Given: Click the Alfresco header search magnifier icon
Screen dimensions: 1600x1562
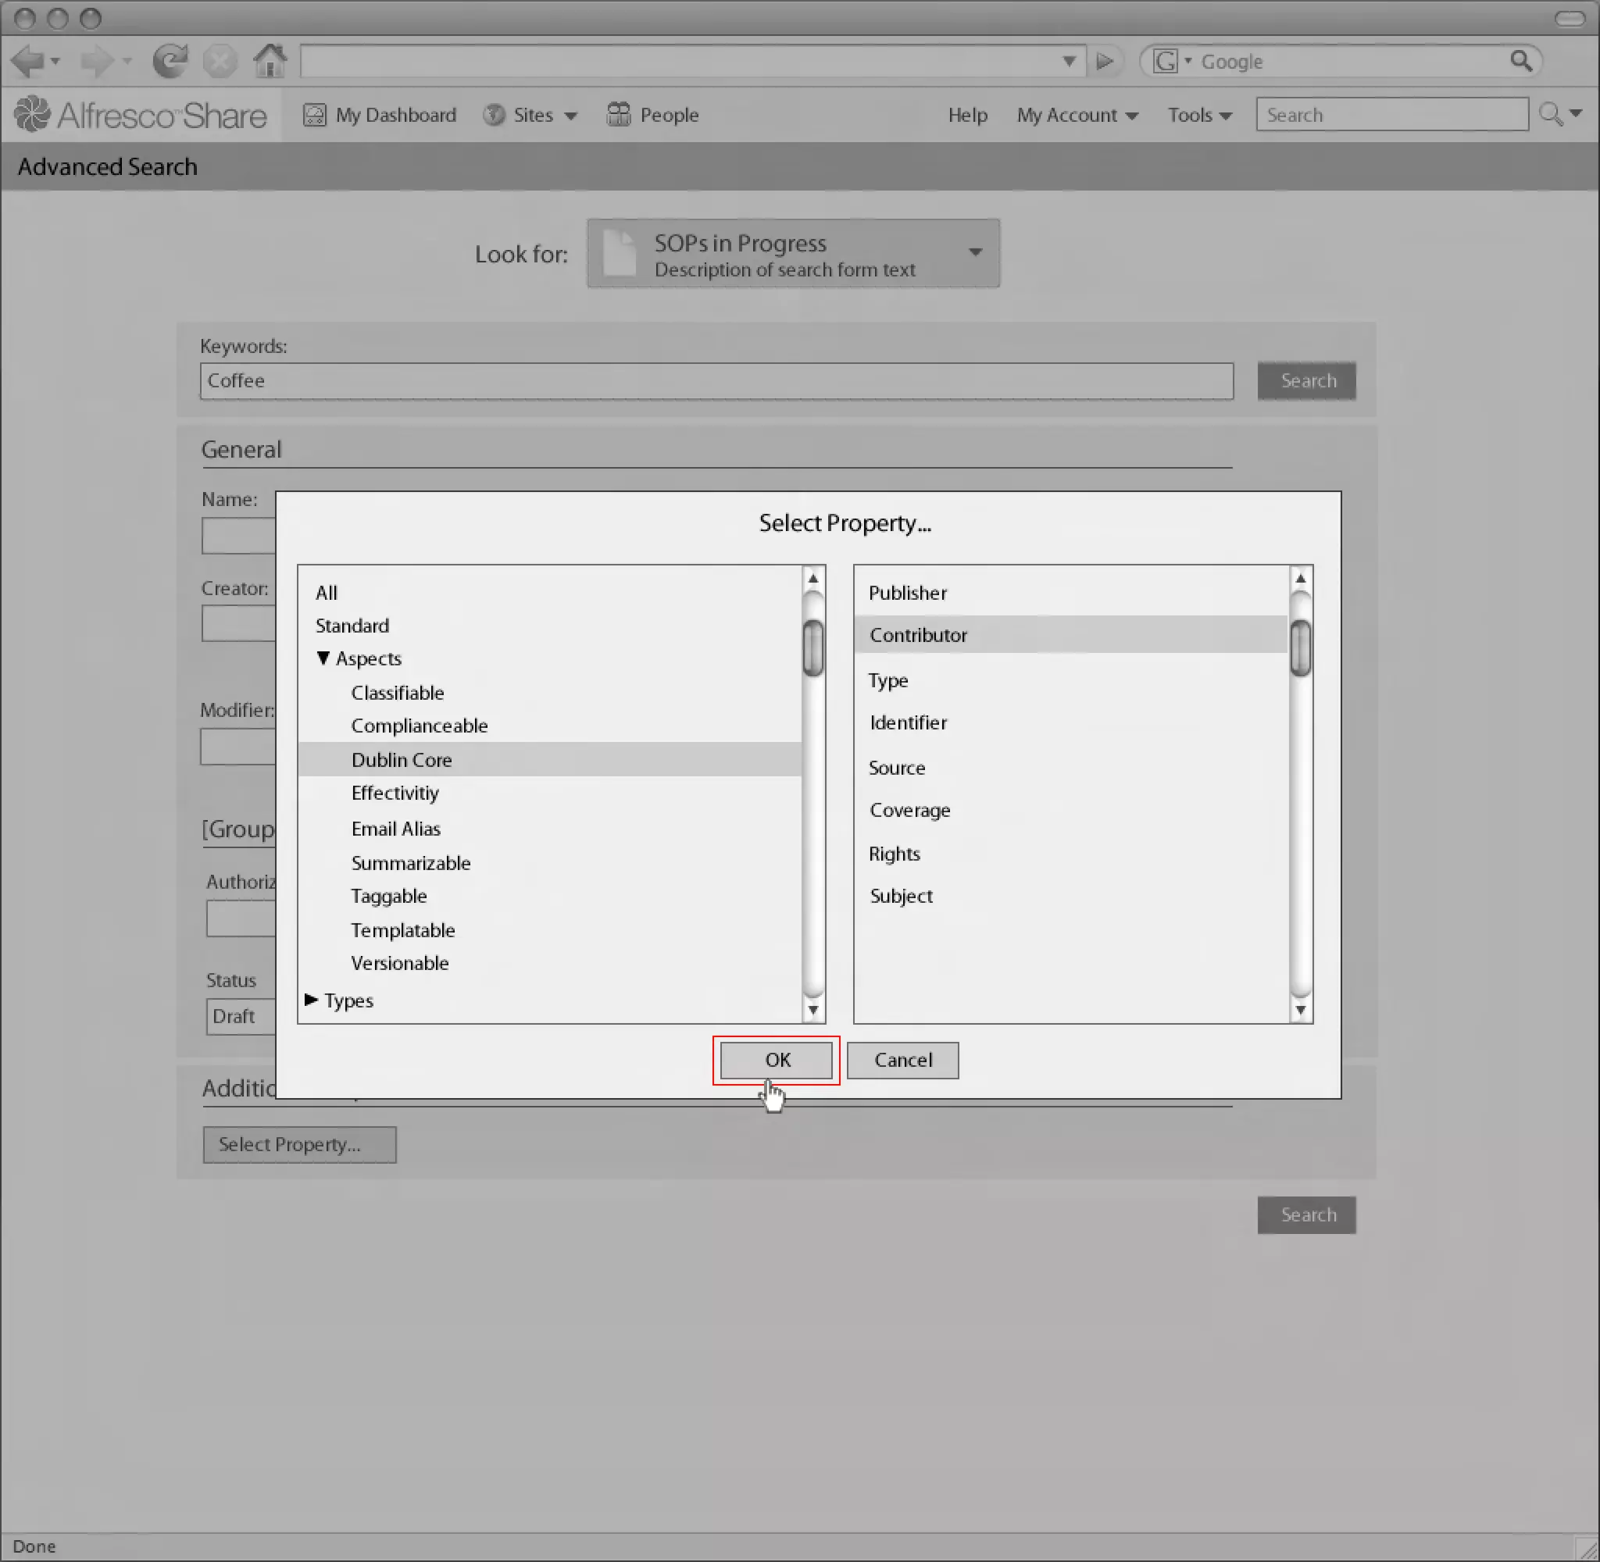Looking at the screenshot, I should coord(1549,115).
